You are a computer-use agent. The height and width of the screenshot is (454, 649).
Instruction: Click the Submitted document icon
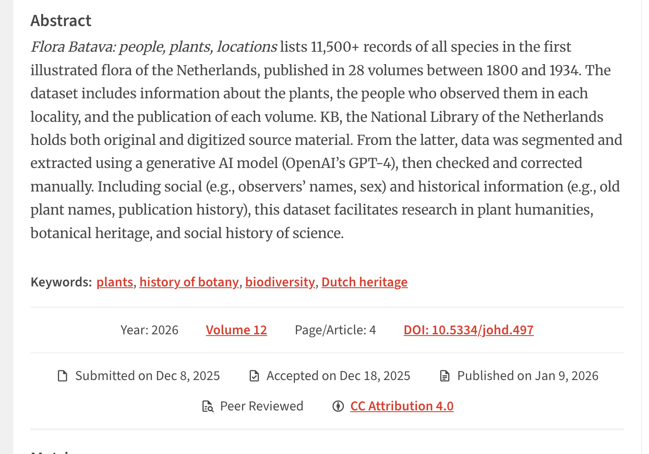click(63, 376)
